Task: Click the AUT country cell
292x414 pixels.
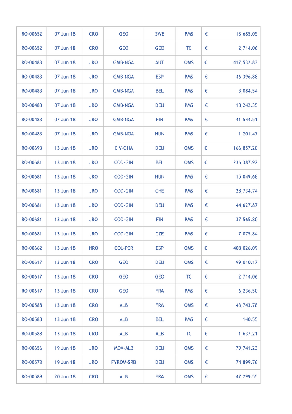Action: 159,62
